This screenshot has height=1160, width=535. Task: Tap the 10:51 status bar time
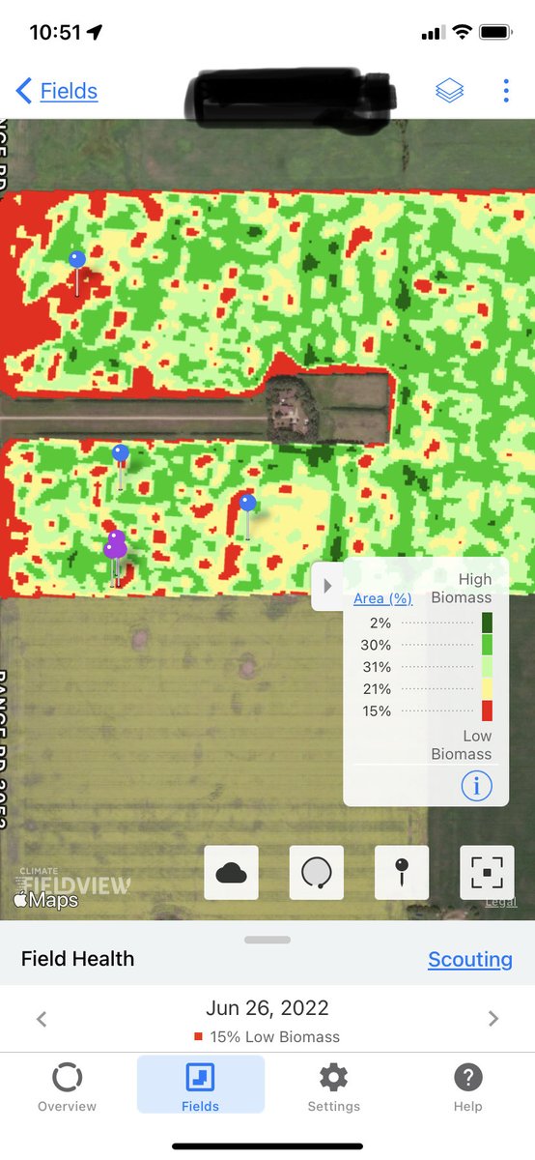(x=53, y=32)
